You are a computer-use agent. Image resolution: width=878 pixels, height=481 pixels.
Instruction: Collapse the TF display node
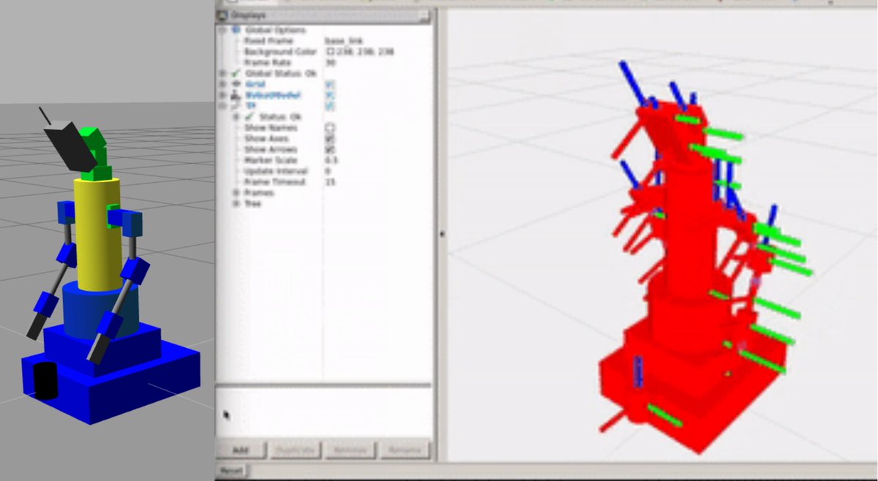point(223,106)
